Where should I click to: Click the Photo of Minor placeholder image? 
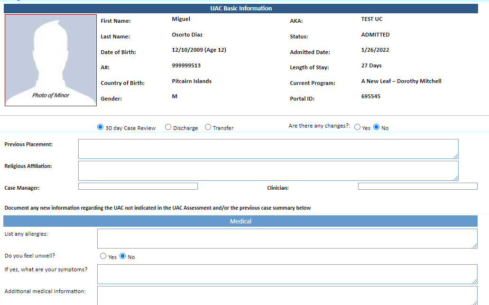tap(51, 60)
